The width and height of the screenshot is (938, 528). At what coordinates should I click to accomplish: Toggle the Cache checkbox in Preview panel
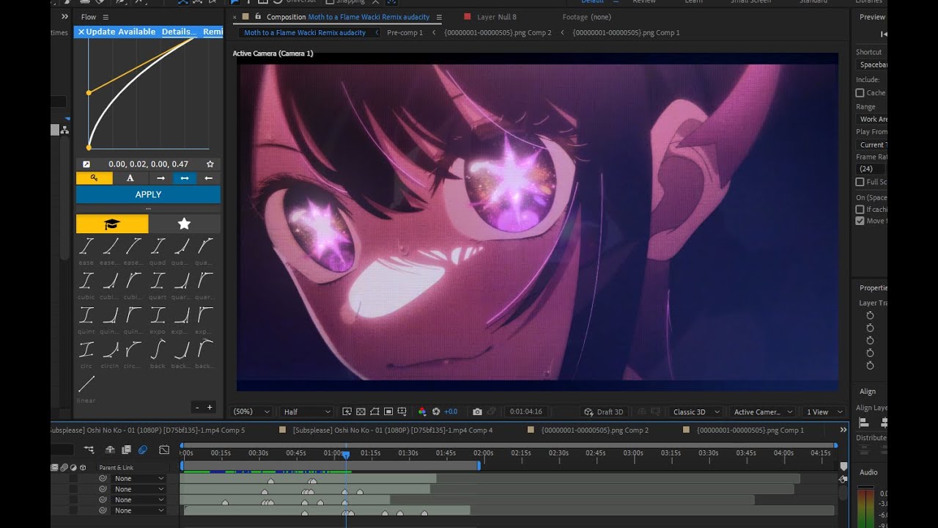click(860, 93)
